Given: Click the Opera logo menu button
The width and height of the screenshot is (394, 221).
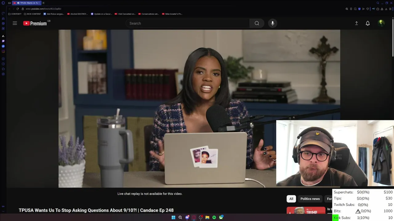Looking at the screenshot, I should (x=3, y=3).
